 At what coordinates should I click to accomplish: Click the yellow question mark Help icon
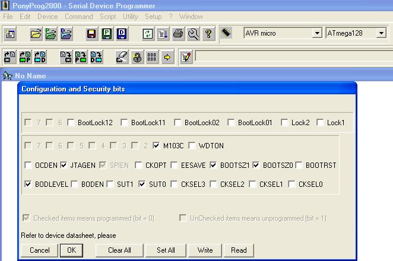208,34
